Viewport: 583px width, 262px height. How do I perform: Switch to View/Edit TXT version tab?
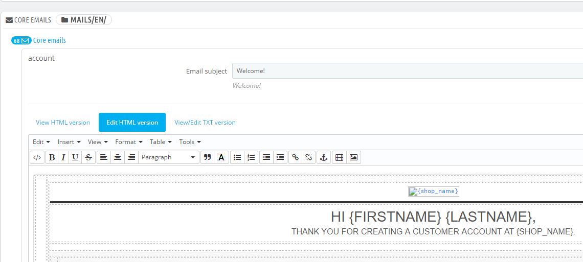point(205,123)
